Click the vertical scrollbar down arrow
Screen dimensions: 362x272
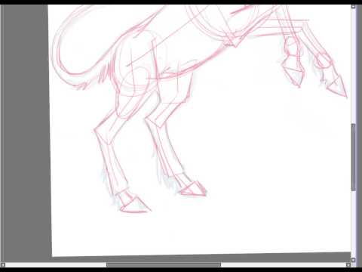point(353,260)
